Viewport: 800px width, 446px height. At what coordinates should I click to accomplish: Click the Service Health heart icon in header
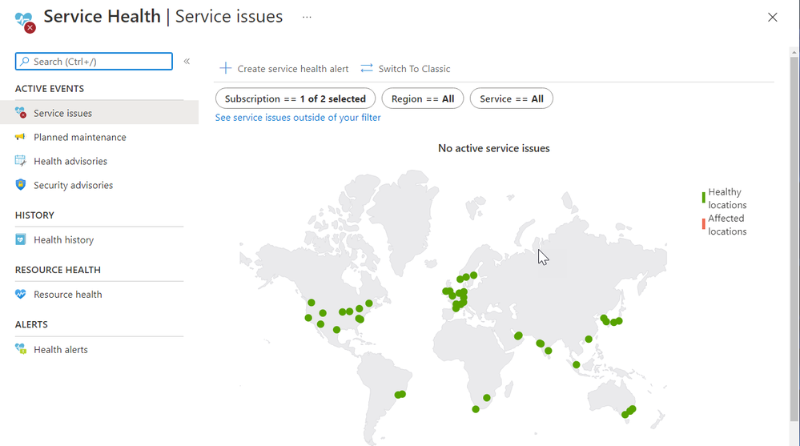coord(25,22)
